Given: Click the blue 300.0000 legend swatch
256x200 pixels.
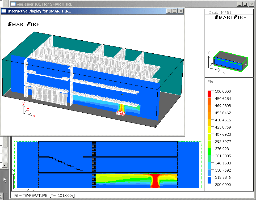Looking at the screenshot, I should point(209,180).
